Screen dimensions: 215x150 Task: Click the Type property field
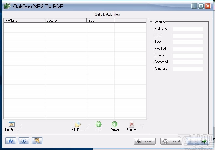pyautogui.click(x=188, y=42)
